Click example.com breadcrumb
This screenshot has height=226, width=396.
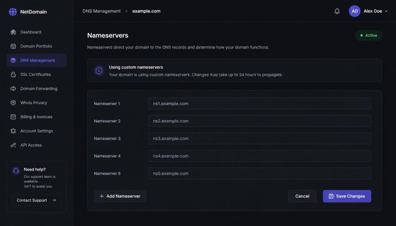[146, 11]
